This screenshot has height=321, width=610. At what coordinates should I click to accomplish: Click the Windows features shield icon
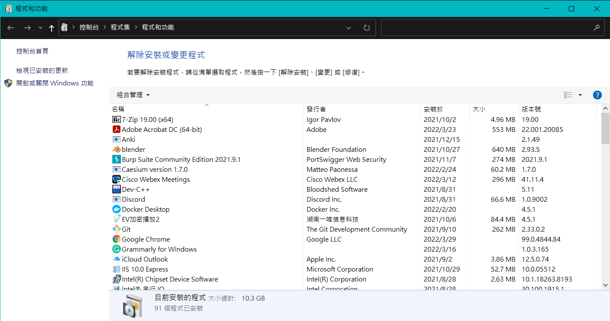(x=8, y=83)
